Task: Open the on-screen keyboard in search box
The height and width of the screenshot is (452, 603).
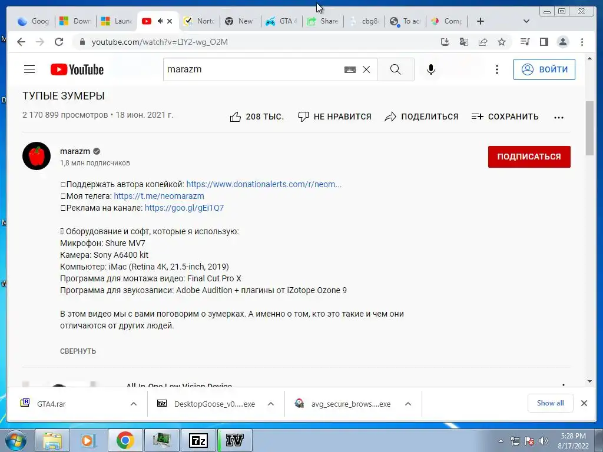Action: pos(350,69)
